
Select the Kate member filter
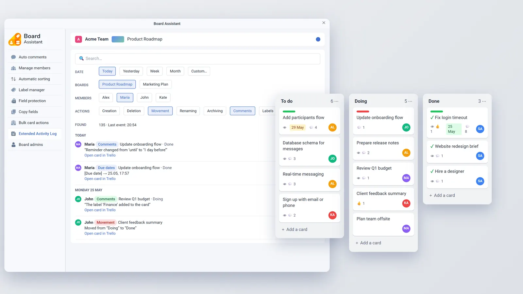pos(163,97)
